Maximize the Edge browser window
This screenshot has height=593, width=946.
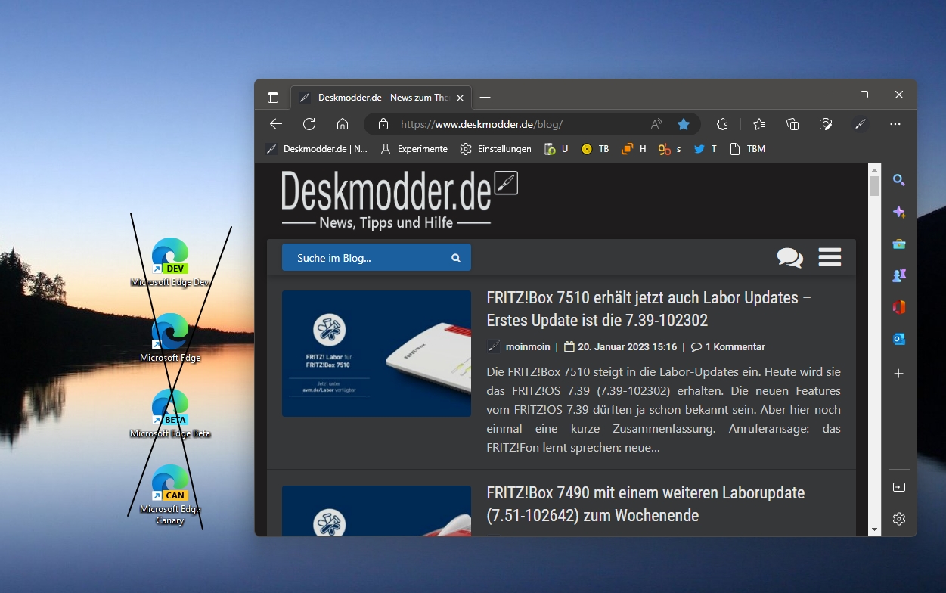[864, 95]
